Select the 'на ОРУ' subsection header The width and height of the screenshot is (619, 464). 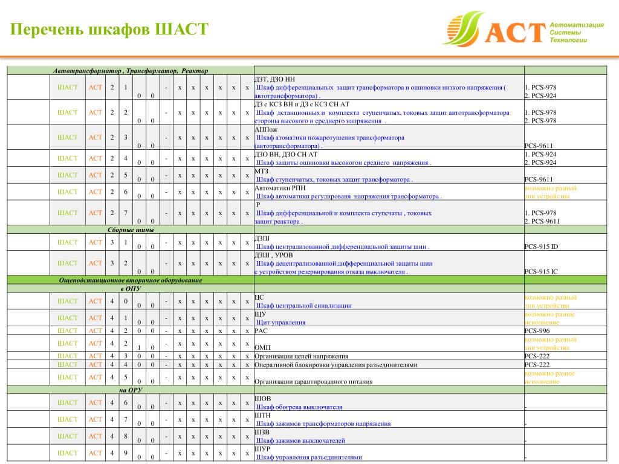click(x=131, y=390)
